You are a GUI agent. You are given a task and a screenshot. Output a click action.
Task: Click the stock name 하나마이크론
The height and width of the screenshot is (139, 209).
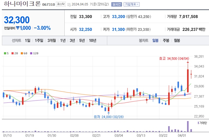point(22,4)
